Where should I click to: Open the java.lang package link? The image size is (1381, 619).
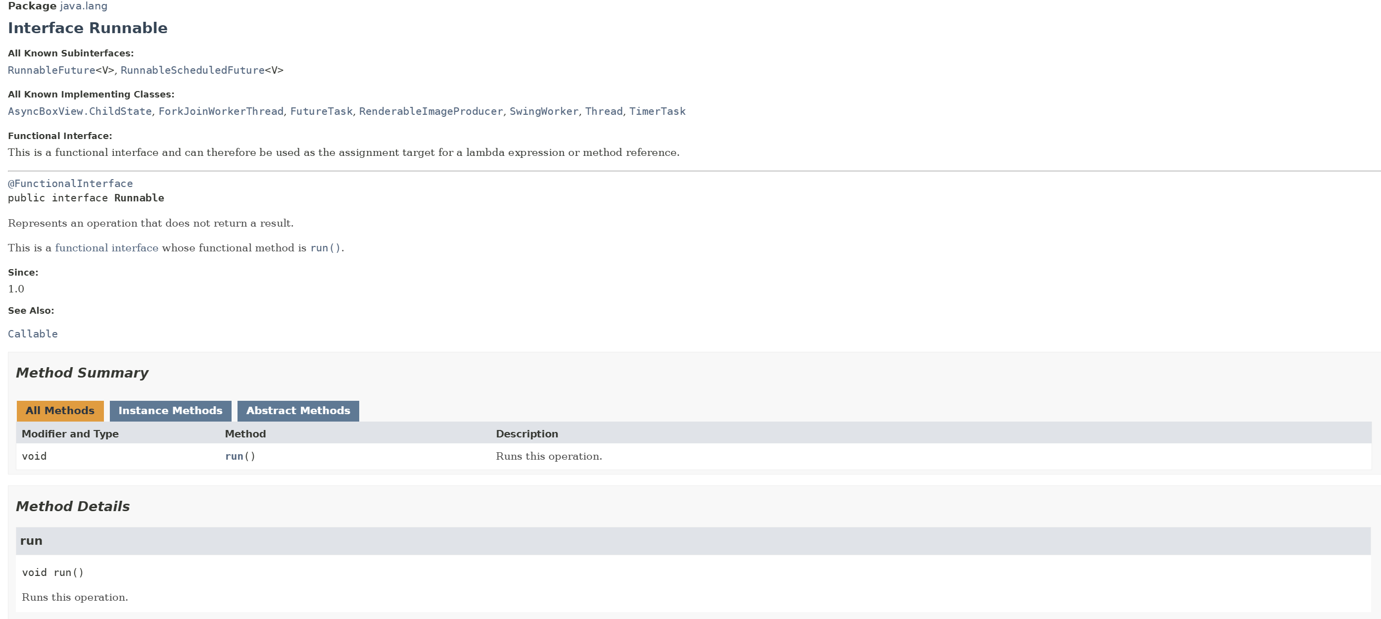tap(84, 6)
